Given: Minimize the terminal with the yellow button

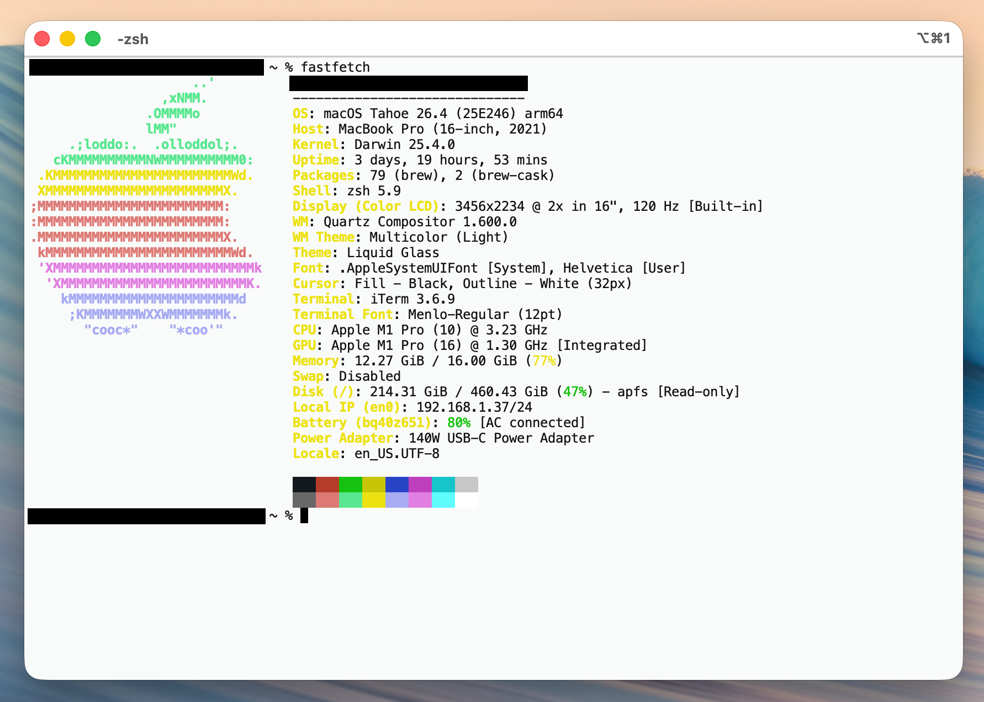Looking at the screenshot, I should pos(67,39).
